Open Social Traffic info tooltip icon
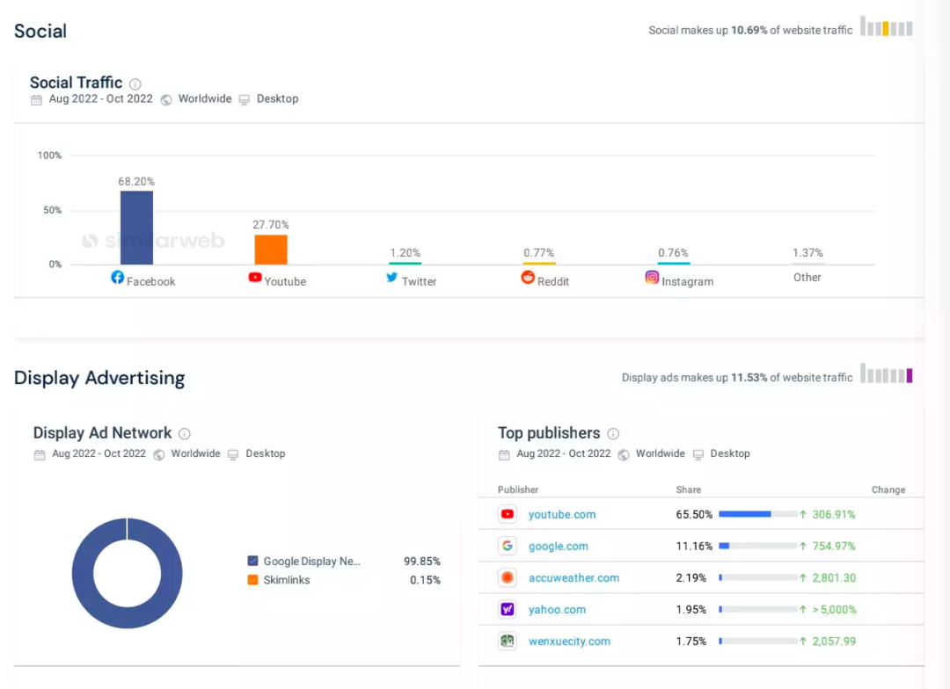This screenshot has width=950, height=689. (x=135, y=84)
